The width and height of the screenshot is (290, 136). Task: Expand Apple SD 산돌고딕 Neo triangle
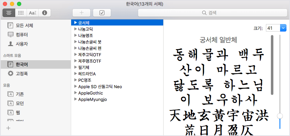pos(75,86)
